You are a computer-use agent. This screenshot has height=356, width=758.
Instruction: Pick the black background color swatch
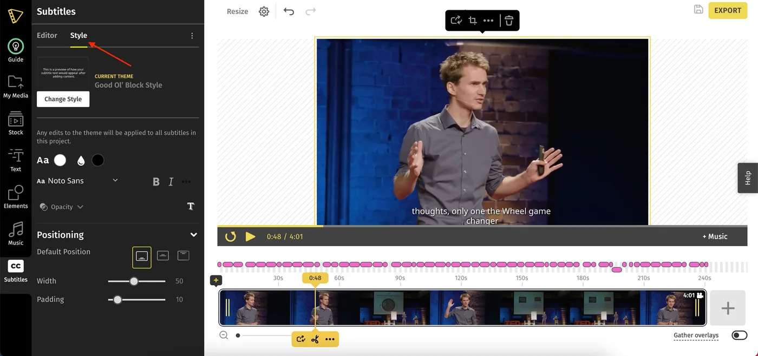click(97, 160)
